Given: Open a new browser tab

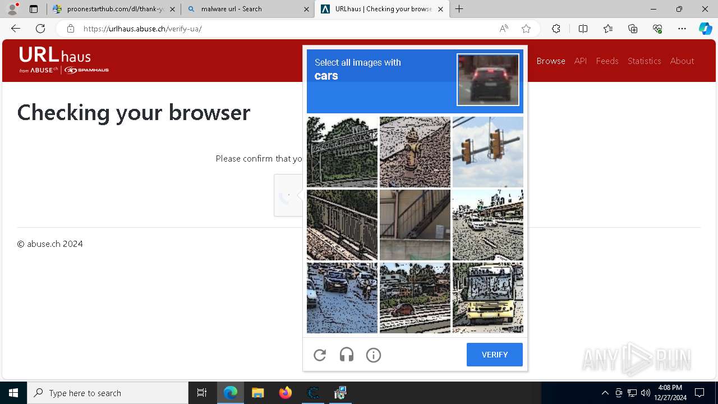Looking at the screenshot, I should 459,9.
